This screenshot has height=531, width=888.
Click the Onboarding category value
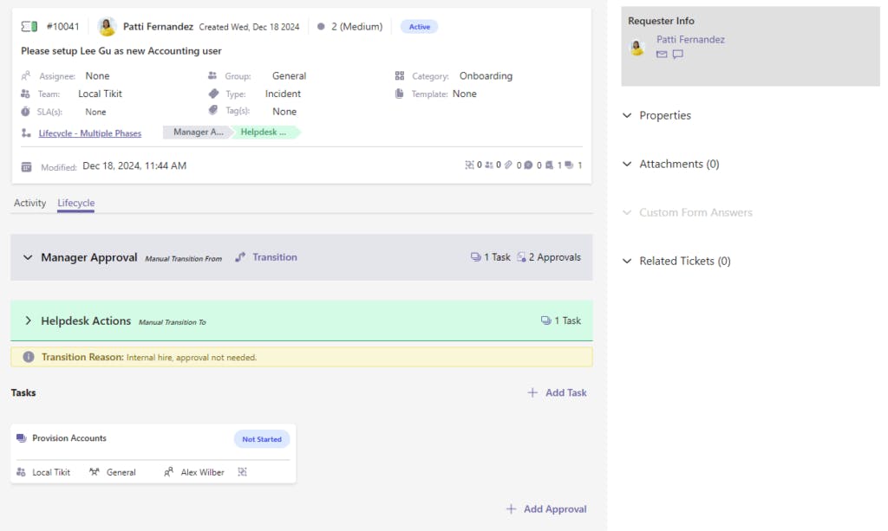click(x=486, y=75)
